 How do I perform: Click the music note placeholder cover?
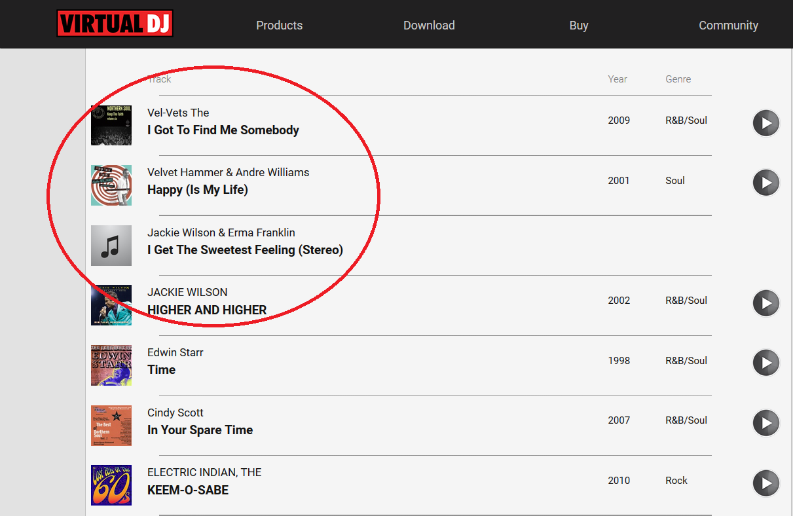click(111, 246)
